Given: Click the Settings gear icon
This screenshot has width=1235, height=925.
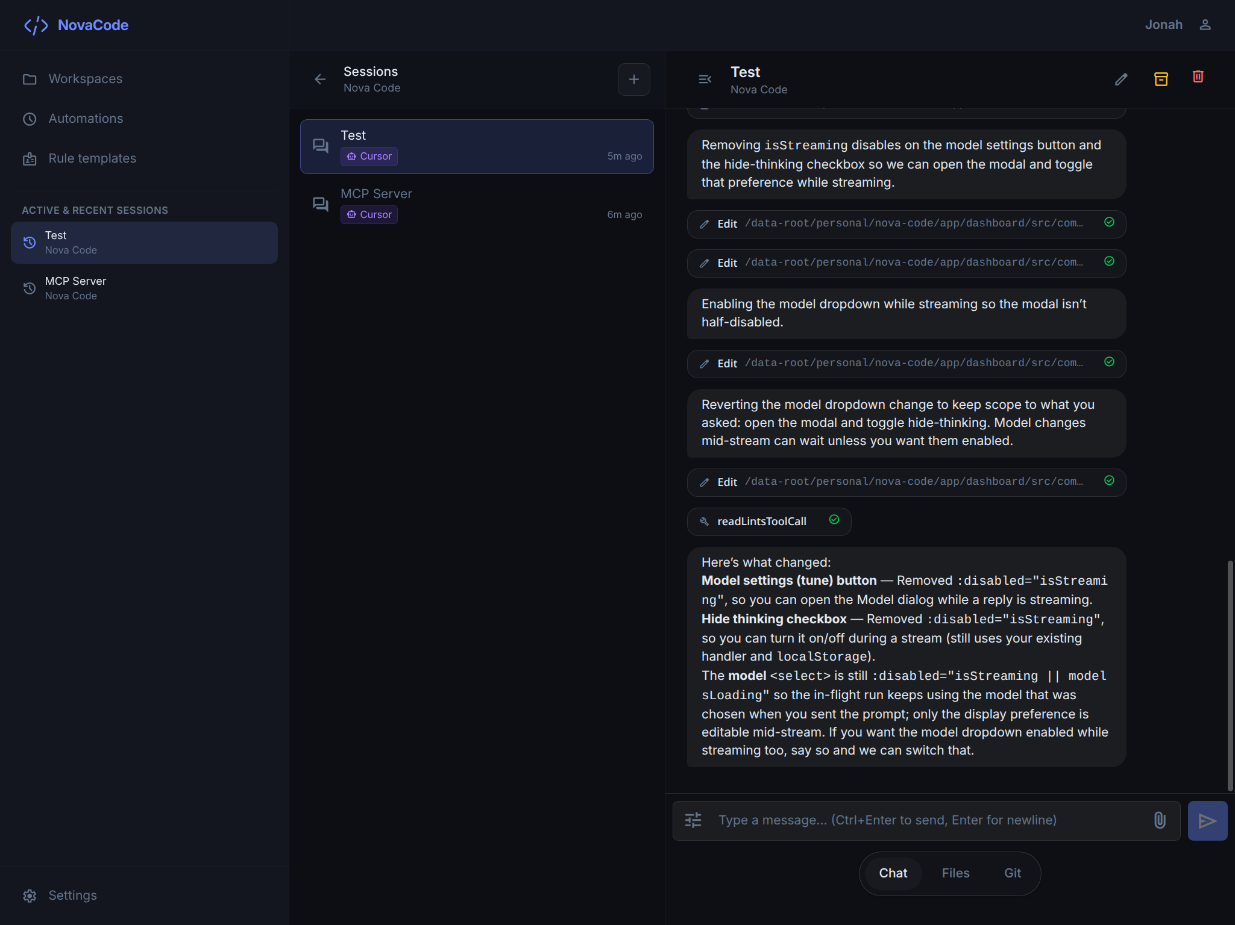Looking at the screenshot, I should pos(30,896).
